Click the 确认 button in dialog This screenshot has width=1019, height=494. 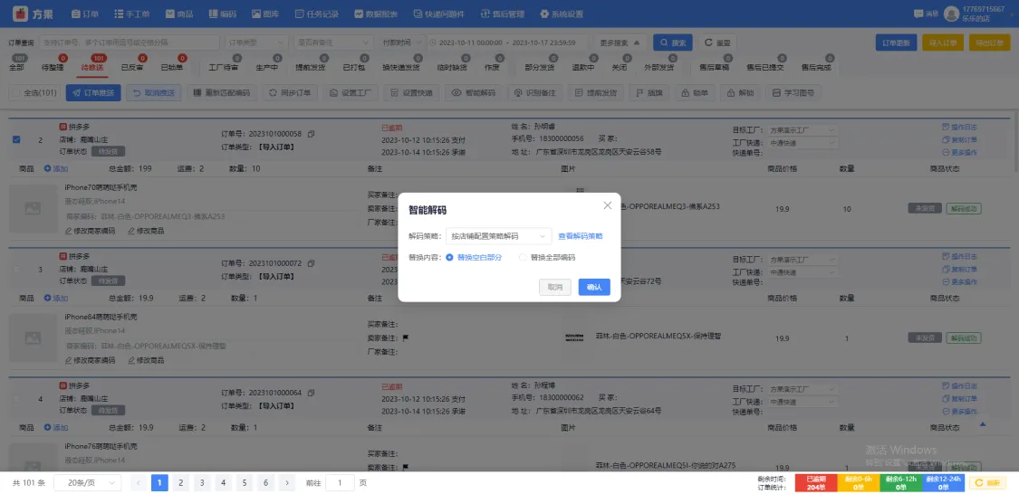point(594,287)
